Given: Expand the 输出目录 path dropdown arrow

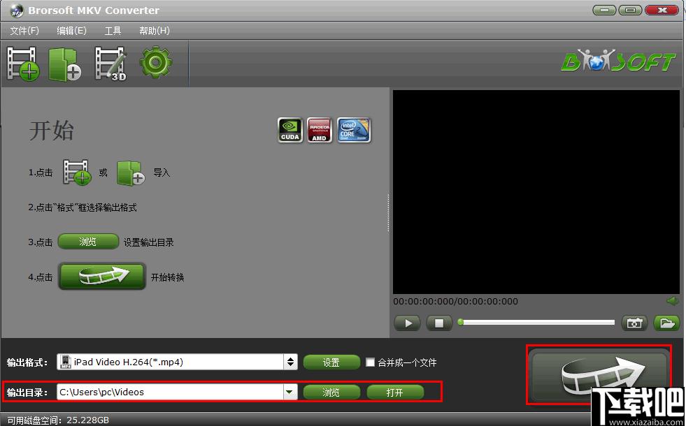Looking at the screenshot, I should point(290,392).
